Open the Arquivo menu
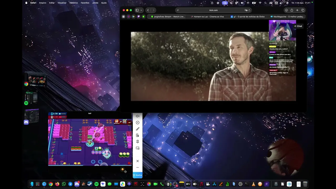The image size is (336, 189). 43,3
